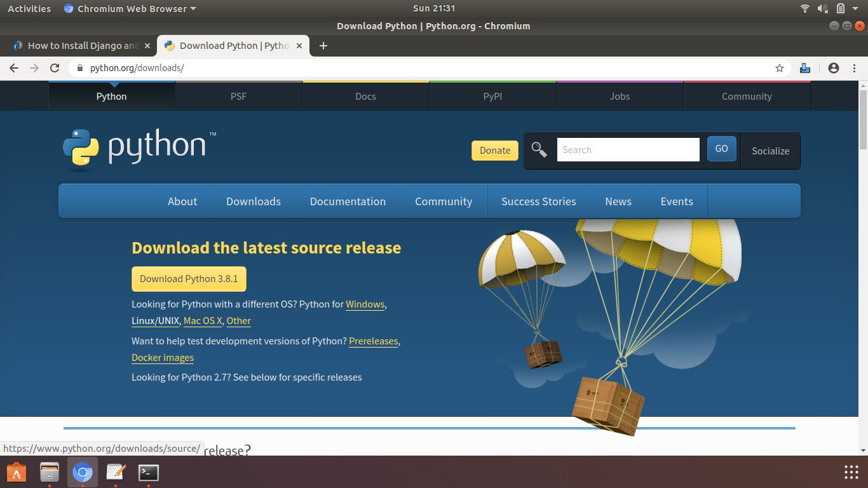Screen dimensions: 868x488
Task: Follow the Linux/UNIX link
Action: pyautogui.click(x=156, y=321)
